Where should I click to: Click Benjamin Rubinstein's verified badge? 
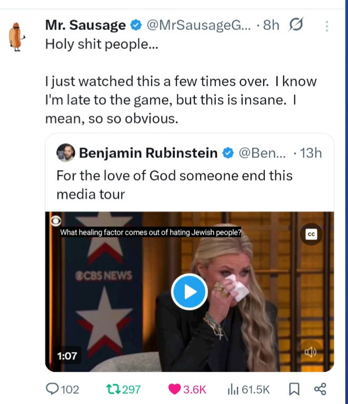coord(228,153)
